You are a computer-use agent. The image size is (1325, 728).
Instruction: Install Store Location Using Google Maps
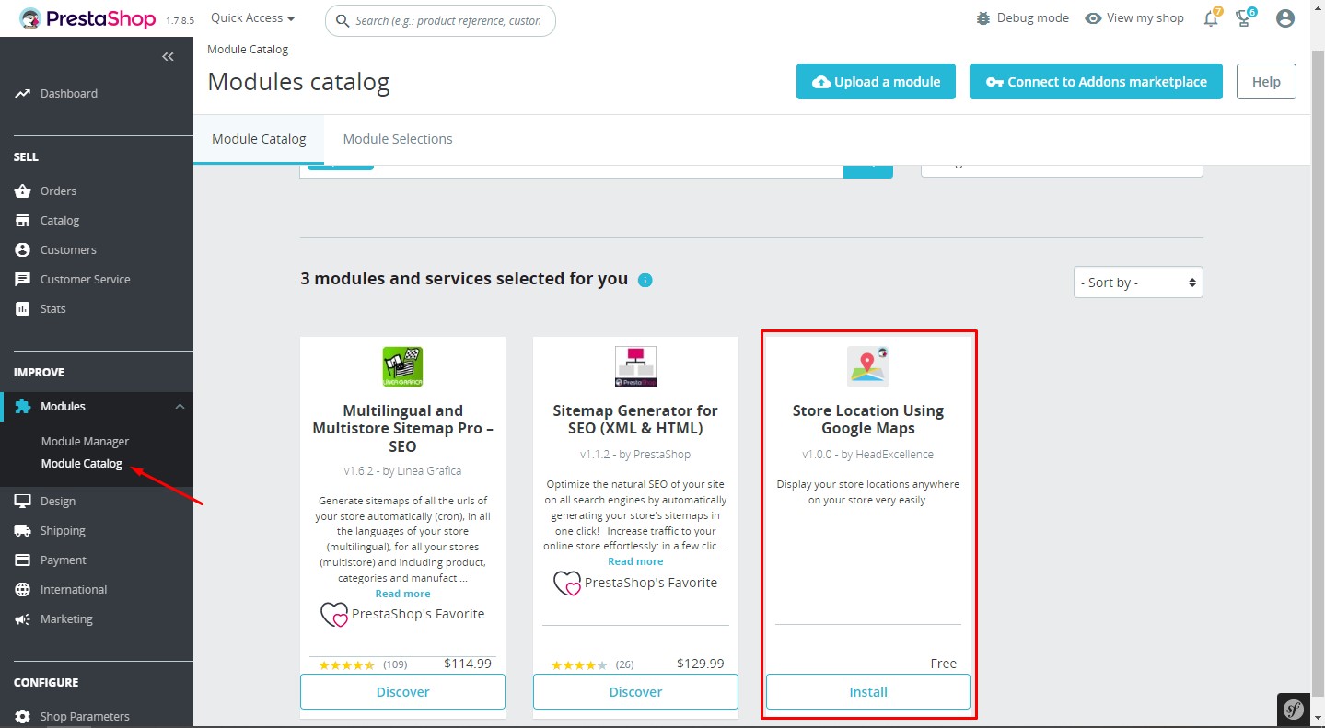pyautogui.click(x=868, y=691)
